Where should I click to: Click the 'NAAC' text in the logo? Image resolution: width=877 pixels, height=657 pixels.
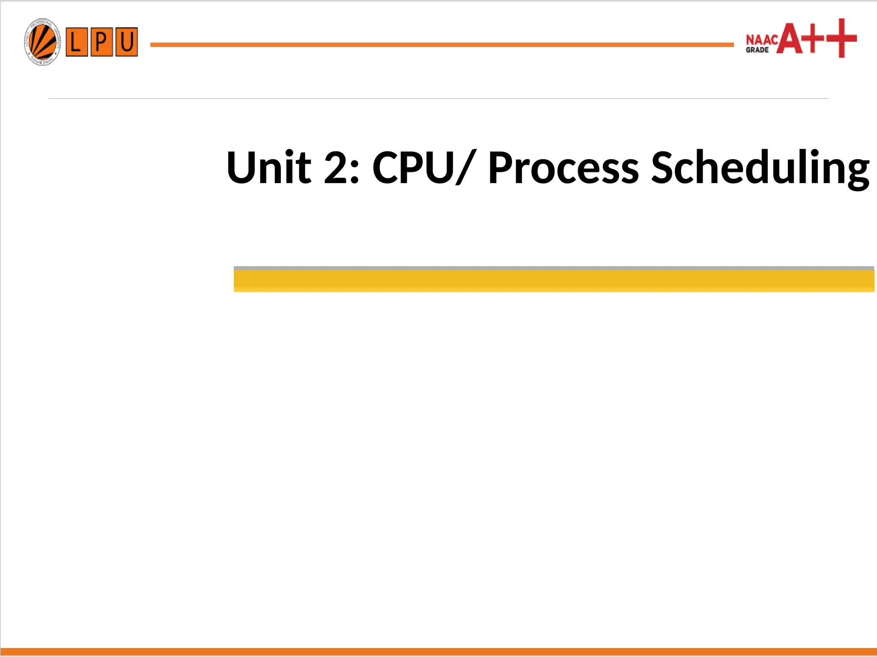point(762,40)
